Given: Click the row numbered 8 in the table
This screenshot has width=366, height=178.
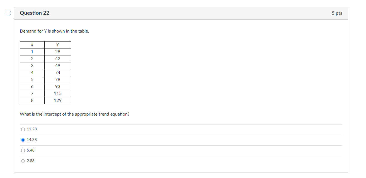Looking at the screenshot, I should (x=32, y=100).
